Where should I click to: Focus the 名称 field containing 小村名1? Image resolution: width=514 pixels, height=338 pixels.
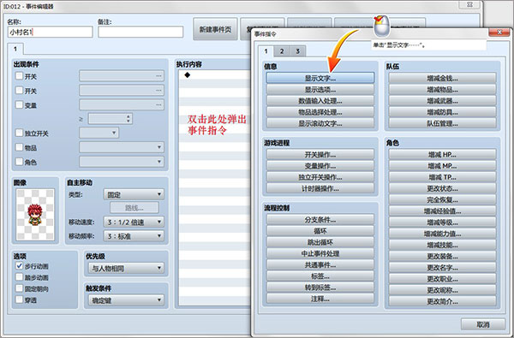pyautogui.click(x=51, y=32)
